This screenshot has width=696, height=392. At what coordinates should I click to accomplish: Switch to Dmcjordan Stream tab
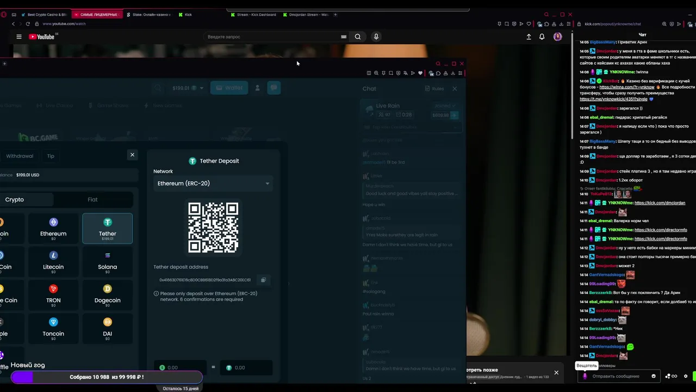[307, 15]
